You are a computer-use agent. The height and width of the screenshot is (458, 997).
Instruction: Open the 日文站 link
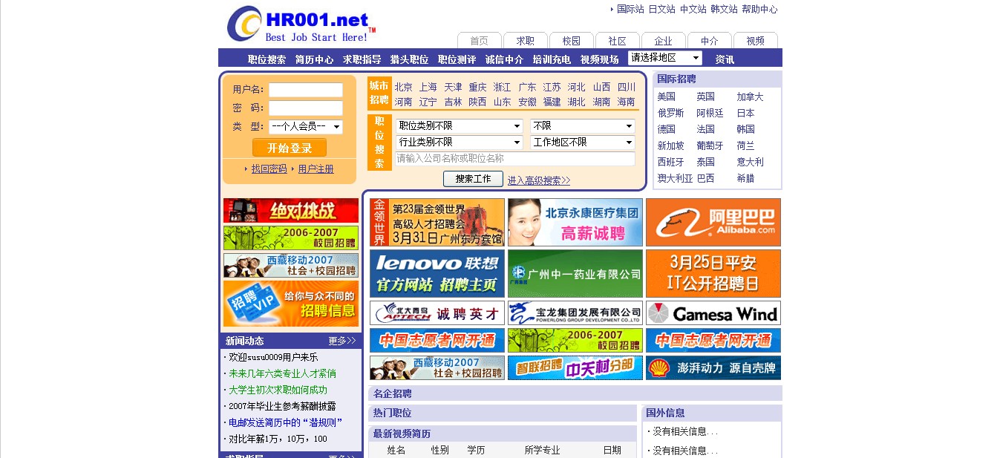[662, 10]
